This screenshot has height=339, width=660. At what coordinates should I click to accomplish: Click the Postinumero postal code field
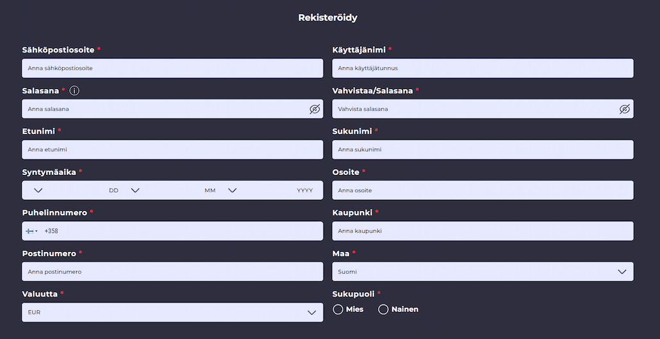172,272
